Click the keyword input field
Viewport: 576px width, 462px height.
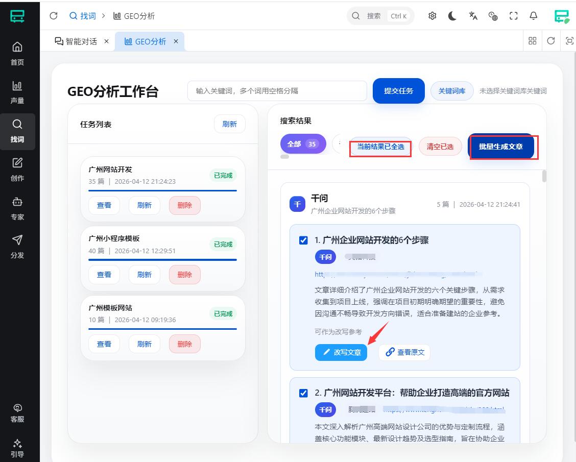pyautogui.click(x=277, y=91)
